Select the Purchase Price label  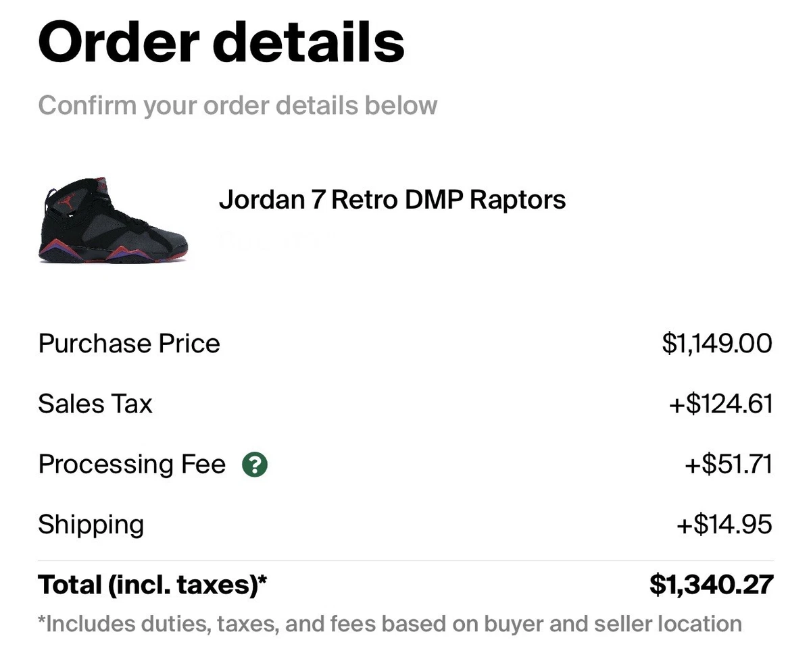click(x=129, y=344)
